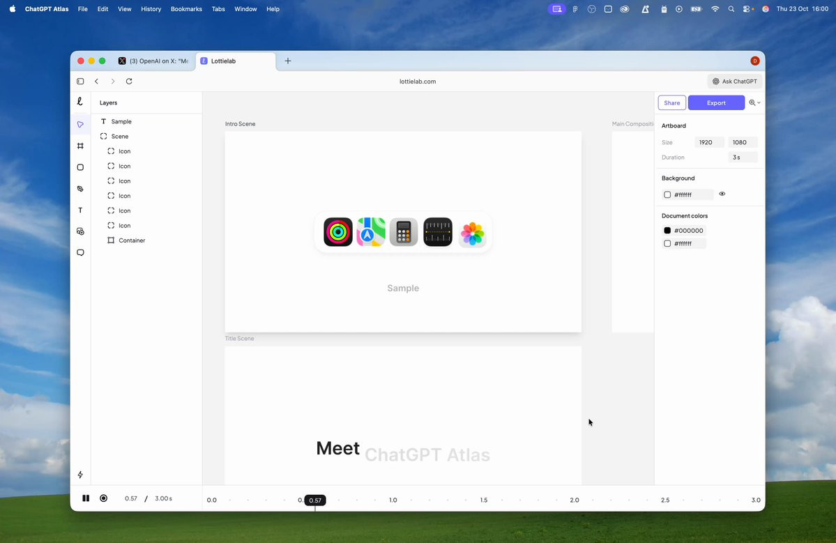Click the white document color swatch
This screenshot has height=543, width=836.
tap(667, 243)
